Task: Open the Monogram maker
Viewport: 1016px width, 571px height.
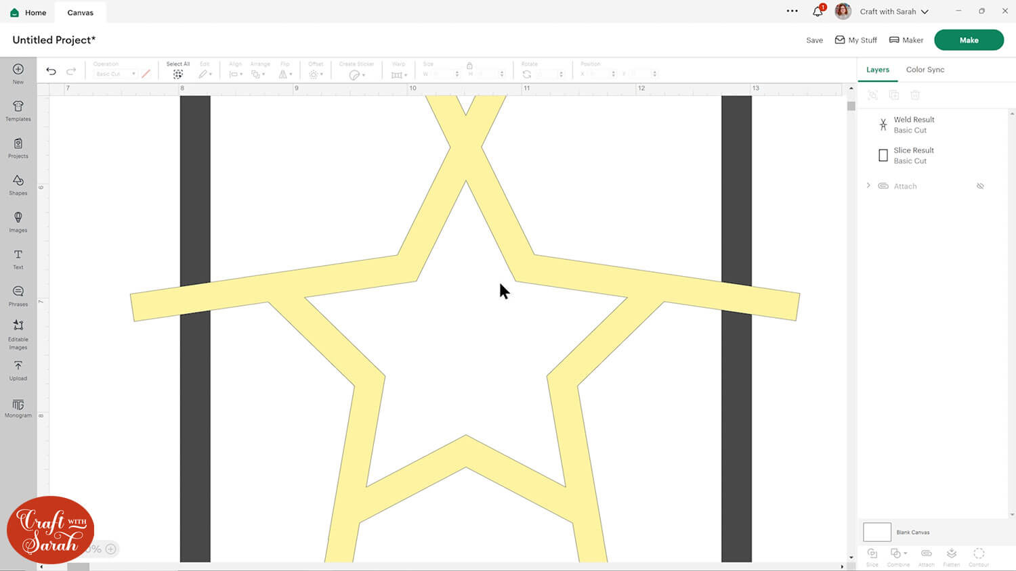Action: (18, 408)
